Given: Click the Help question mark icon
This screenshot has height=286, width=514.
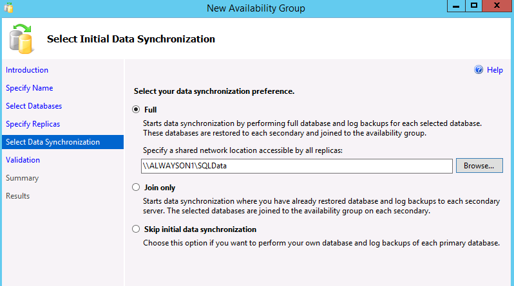Looking at the screenshot, I should [479, 69].
